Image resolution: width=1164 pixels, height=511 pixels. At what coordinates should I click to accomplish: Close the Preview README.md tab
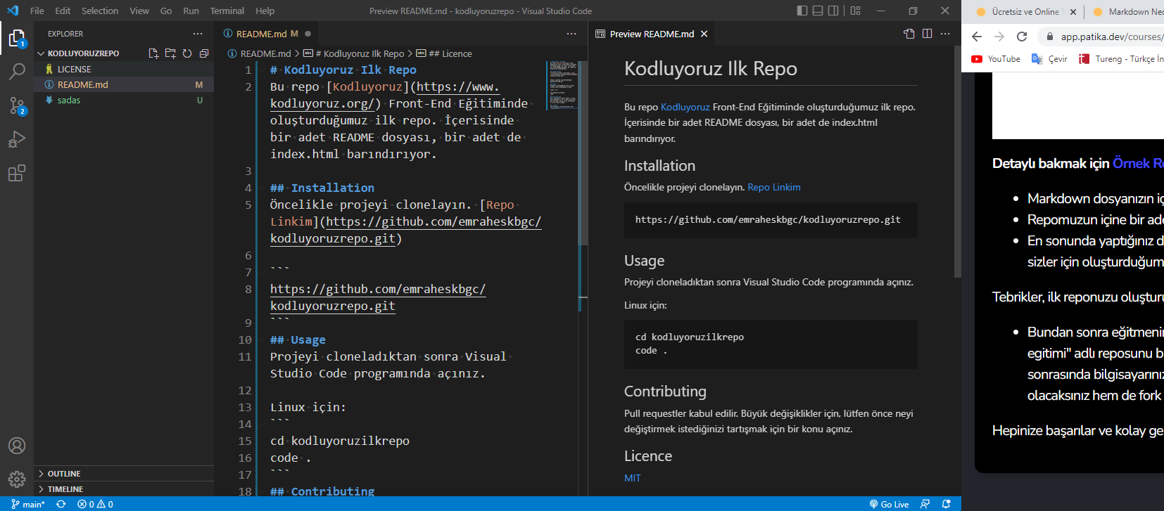[704, 34]
